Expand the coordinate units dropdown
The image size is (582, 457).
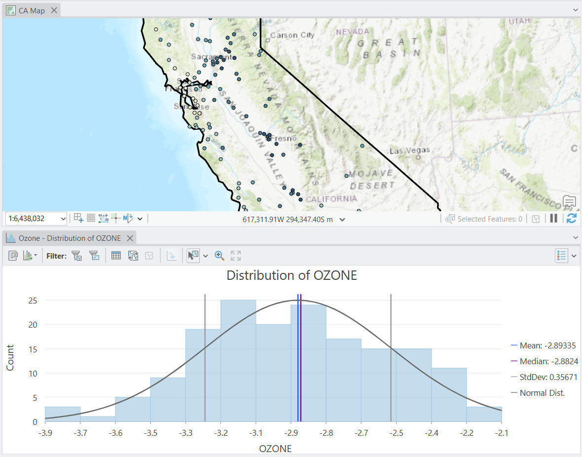click(x=342, y=220)
